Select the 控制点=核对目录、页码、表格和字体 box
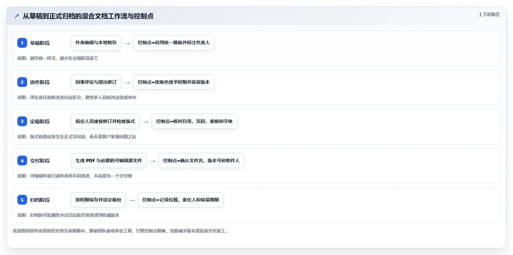Viewport: 513px width, 255px height. (x=194, y=121)
